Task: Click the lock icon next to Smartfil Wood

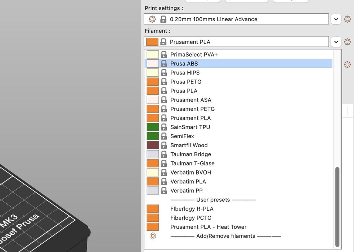Action: click(x=164, y=145)
